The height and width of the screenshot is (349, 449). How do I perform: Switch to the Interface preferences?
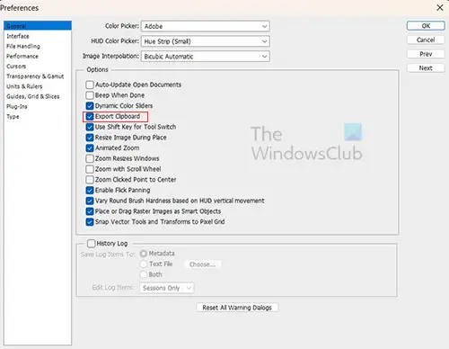38,36
